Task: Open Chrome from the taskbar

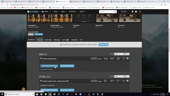Action: [50, 94]
